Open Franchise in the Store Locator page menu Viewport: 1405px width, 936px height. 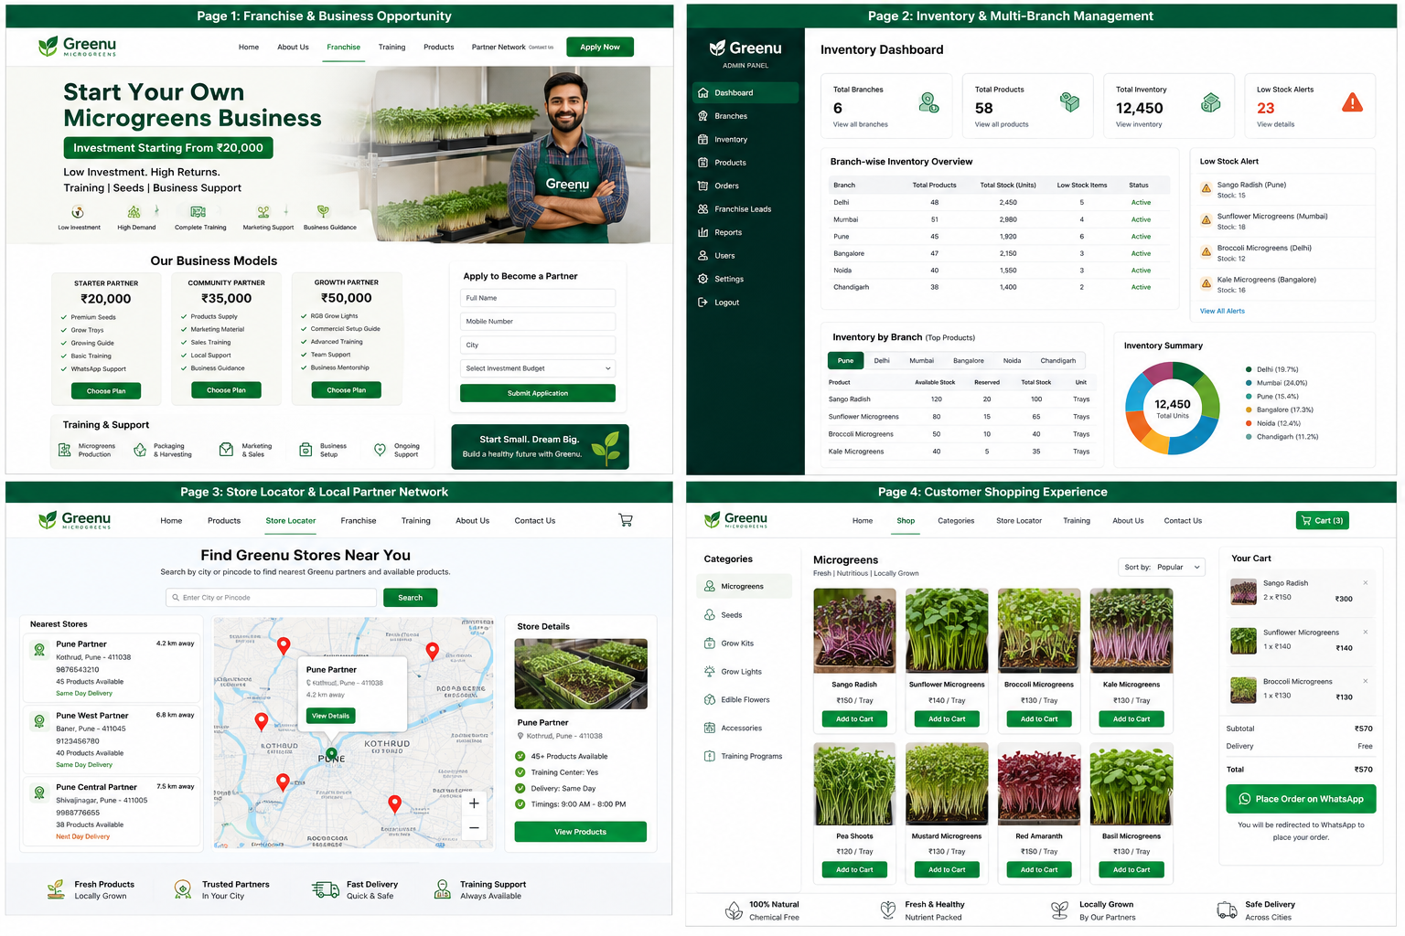click(x=359, y=521)
